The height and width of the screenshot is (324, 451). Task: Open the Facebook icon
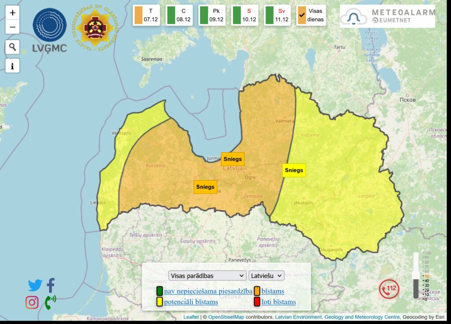pyautogui.click(x=51, y=285)
